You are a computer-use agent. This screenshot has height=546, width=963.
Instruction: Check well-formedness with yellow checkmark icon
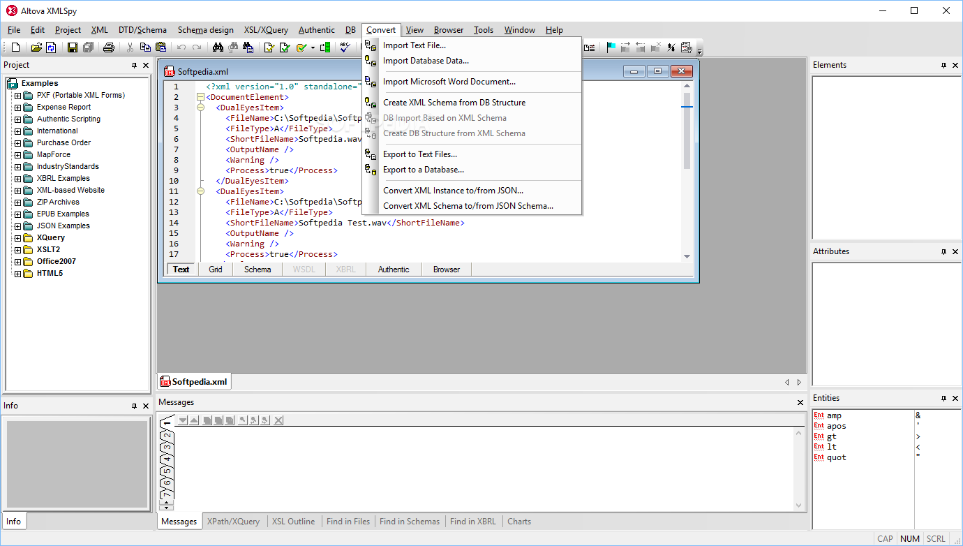269,47
